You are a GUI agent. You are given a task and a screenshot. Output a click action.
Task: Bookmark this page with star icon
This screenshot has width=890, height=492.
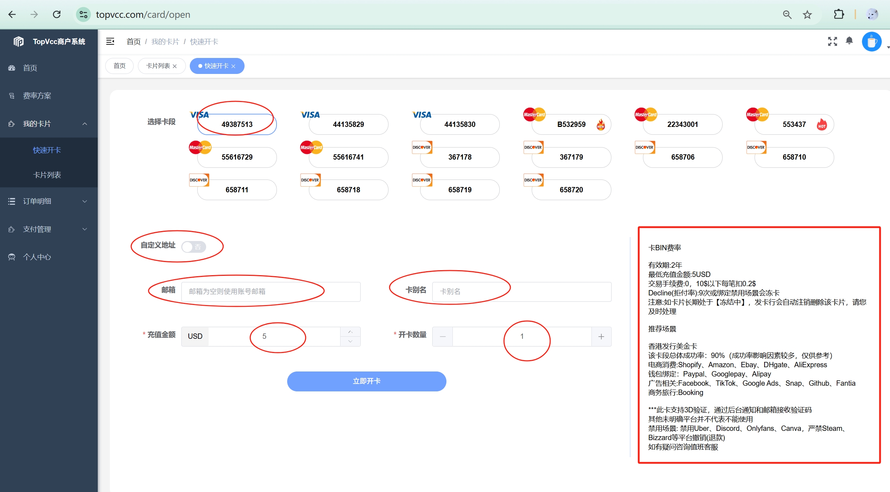(x=807, y=15)
